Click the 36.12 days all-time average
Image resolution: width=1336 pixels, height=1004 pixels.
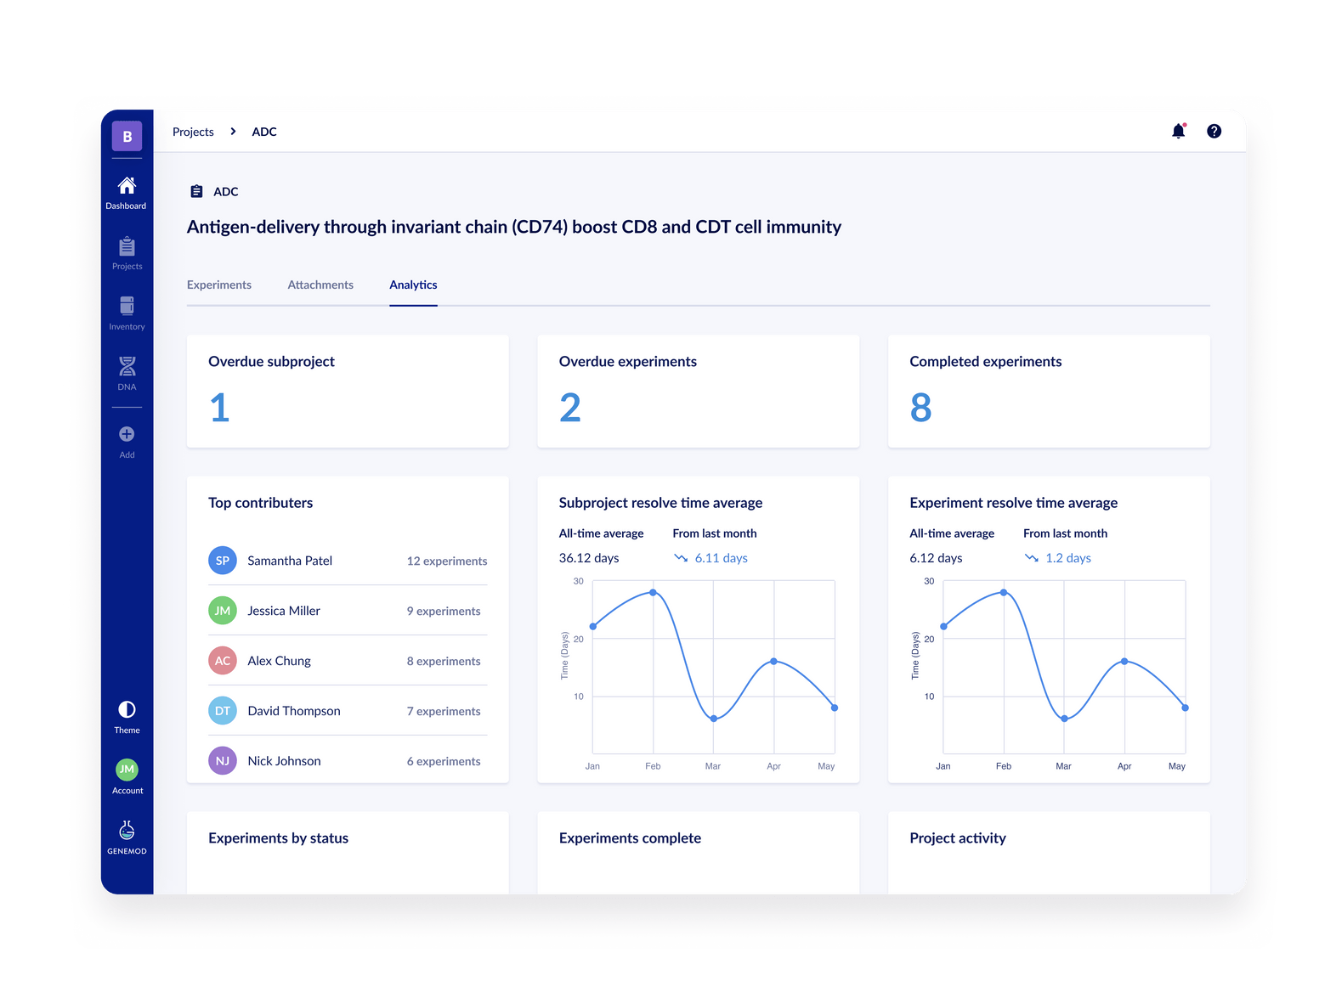589,558
